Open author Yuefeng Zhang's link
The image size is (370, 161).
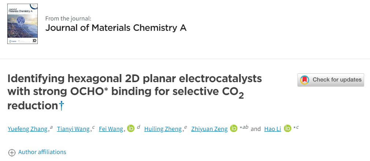(x=27, y=129)
